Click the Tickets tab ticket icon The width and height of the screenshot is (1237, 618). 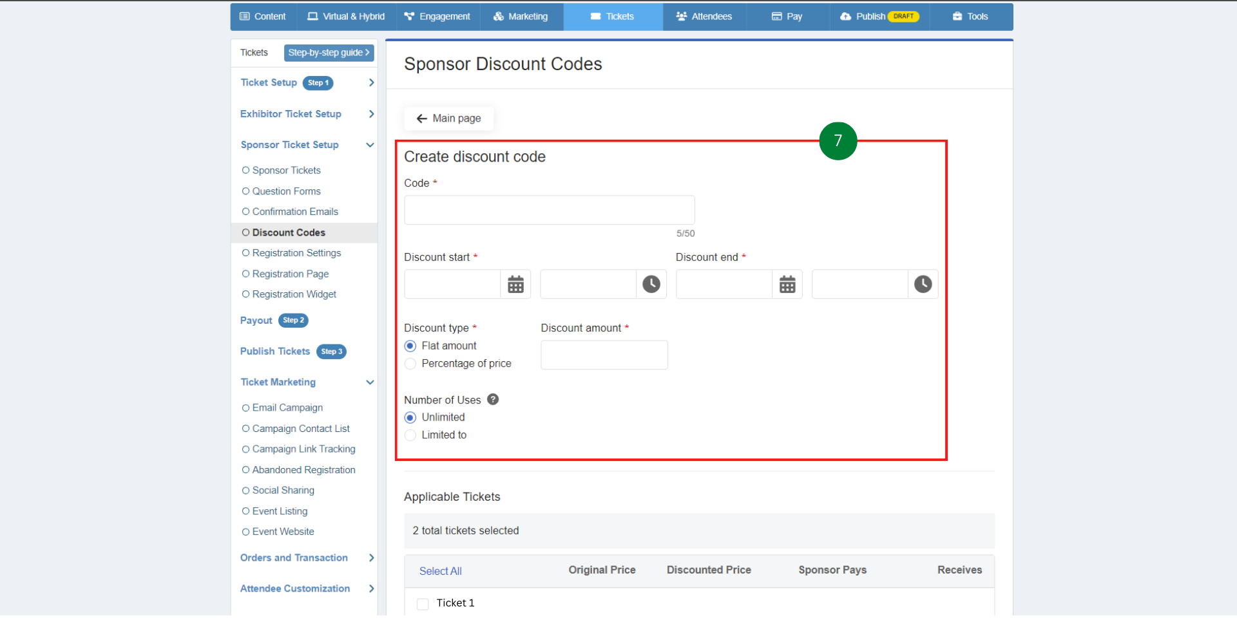(596, 17)
